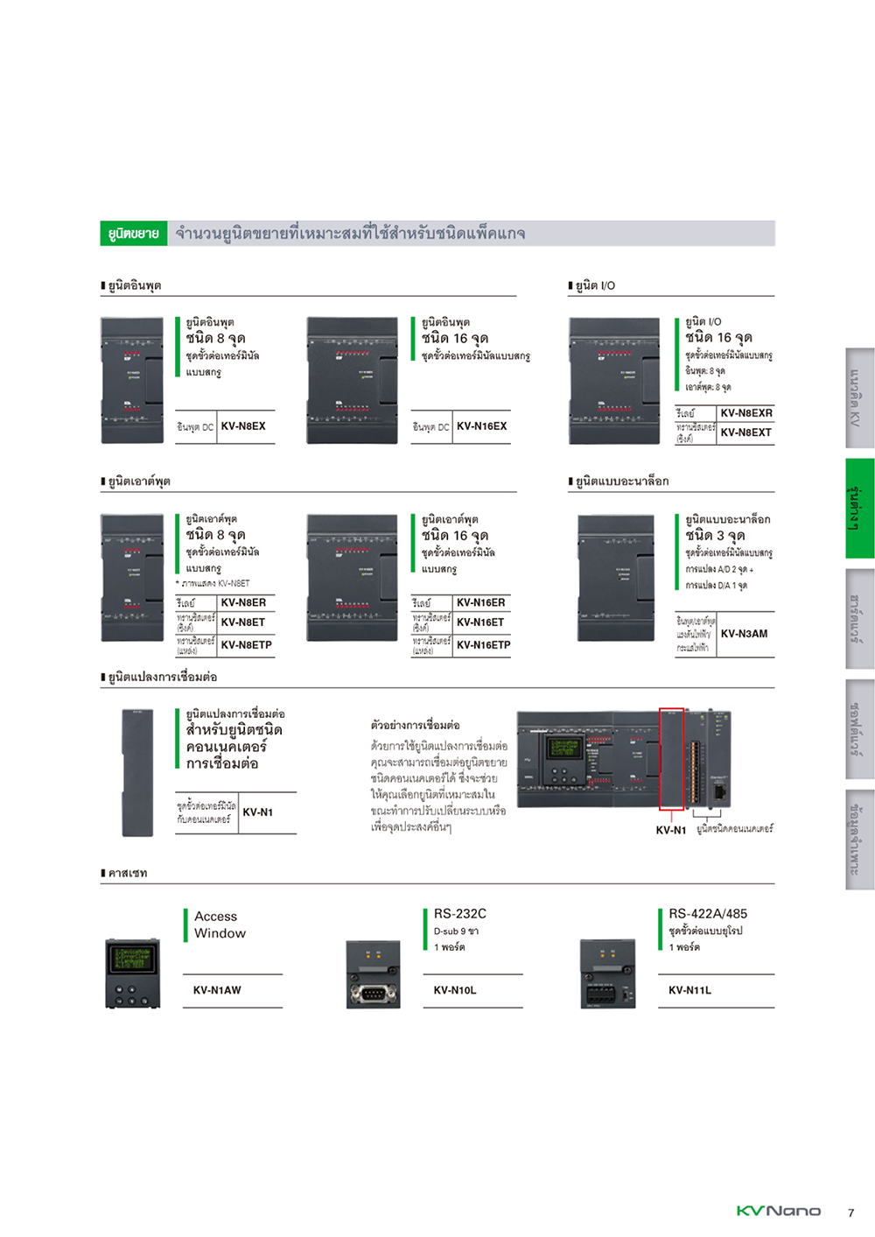Click the connection example PLC assembly photo
The height and width of the screenshot is (1237, 875).
point(625,759)
